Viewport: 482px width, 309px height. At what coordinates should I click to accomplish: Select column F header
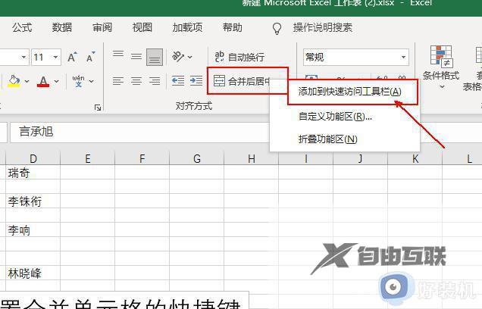click(142, 159)
